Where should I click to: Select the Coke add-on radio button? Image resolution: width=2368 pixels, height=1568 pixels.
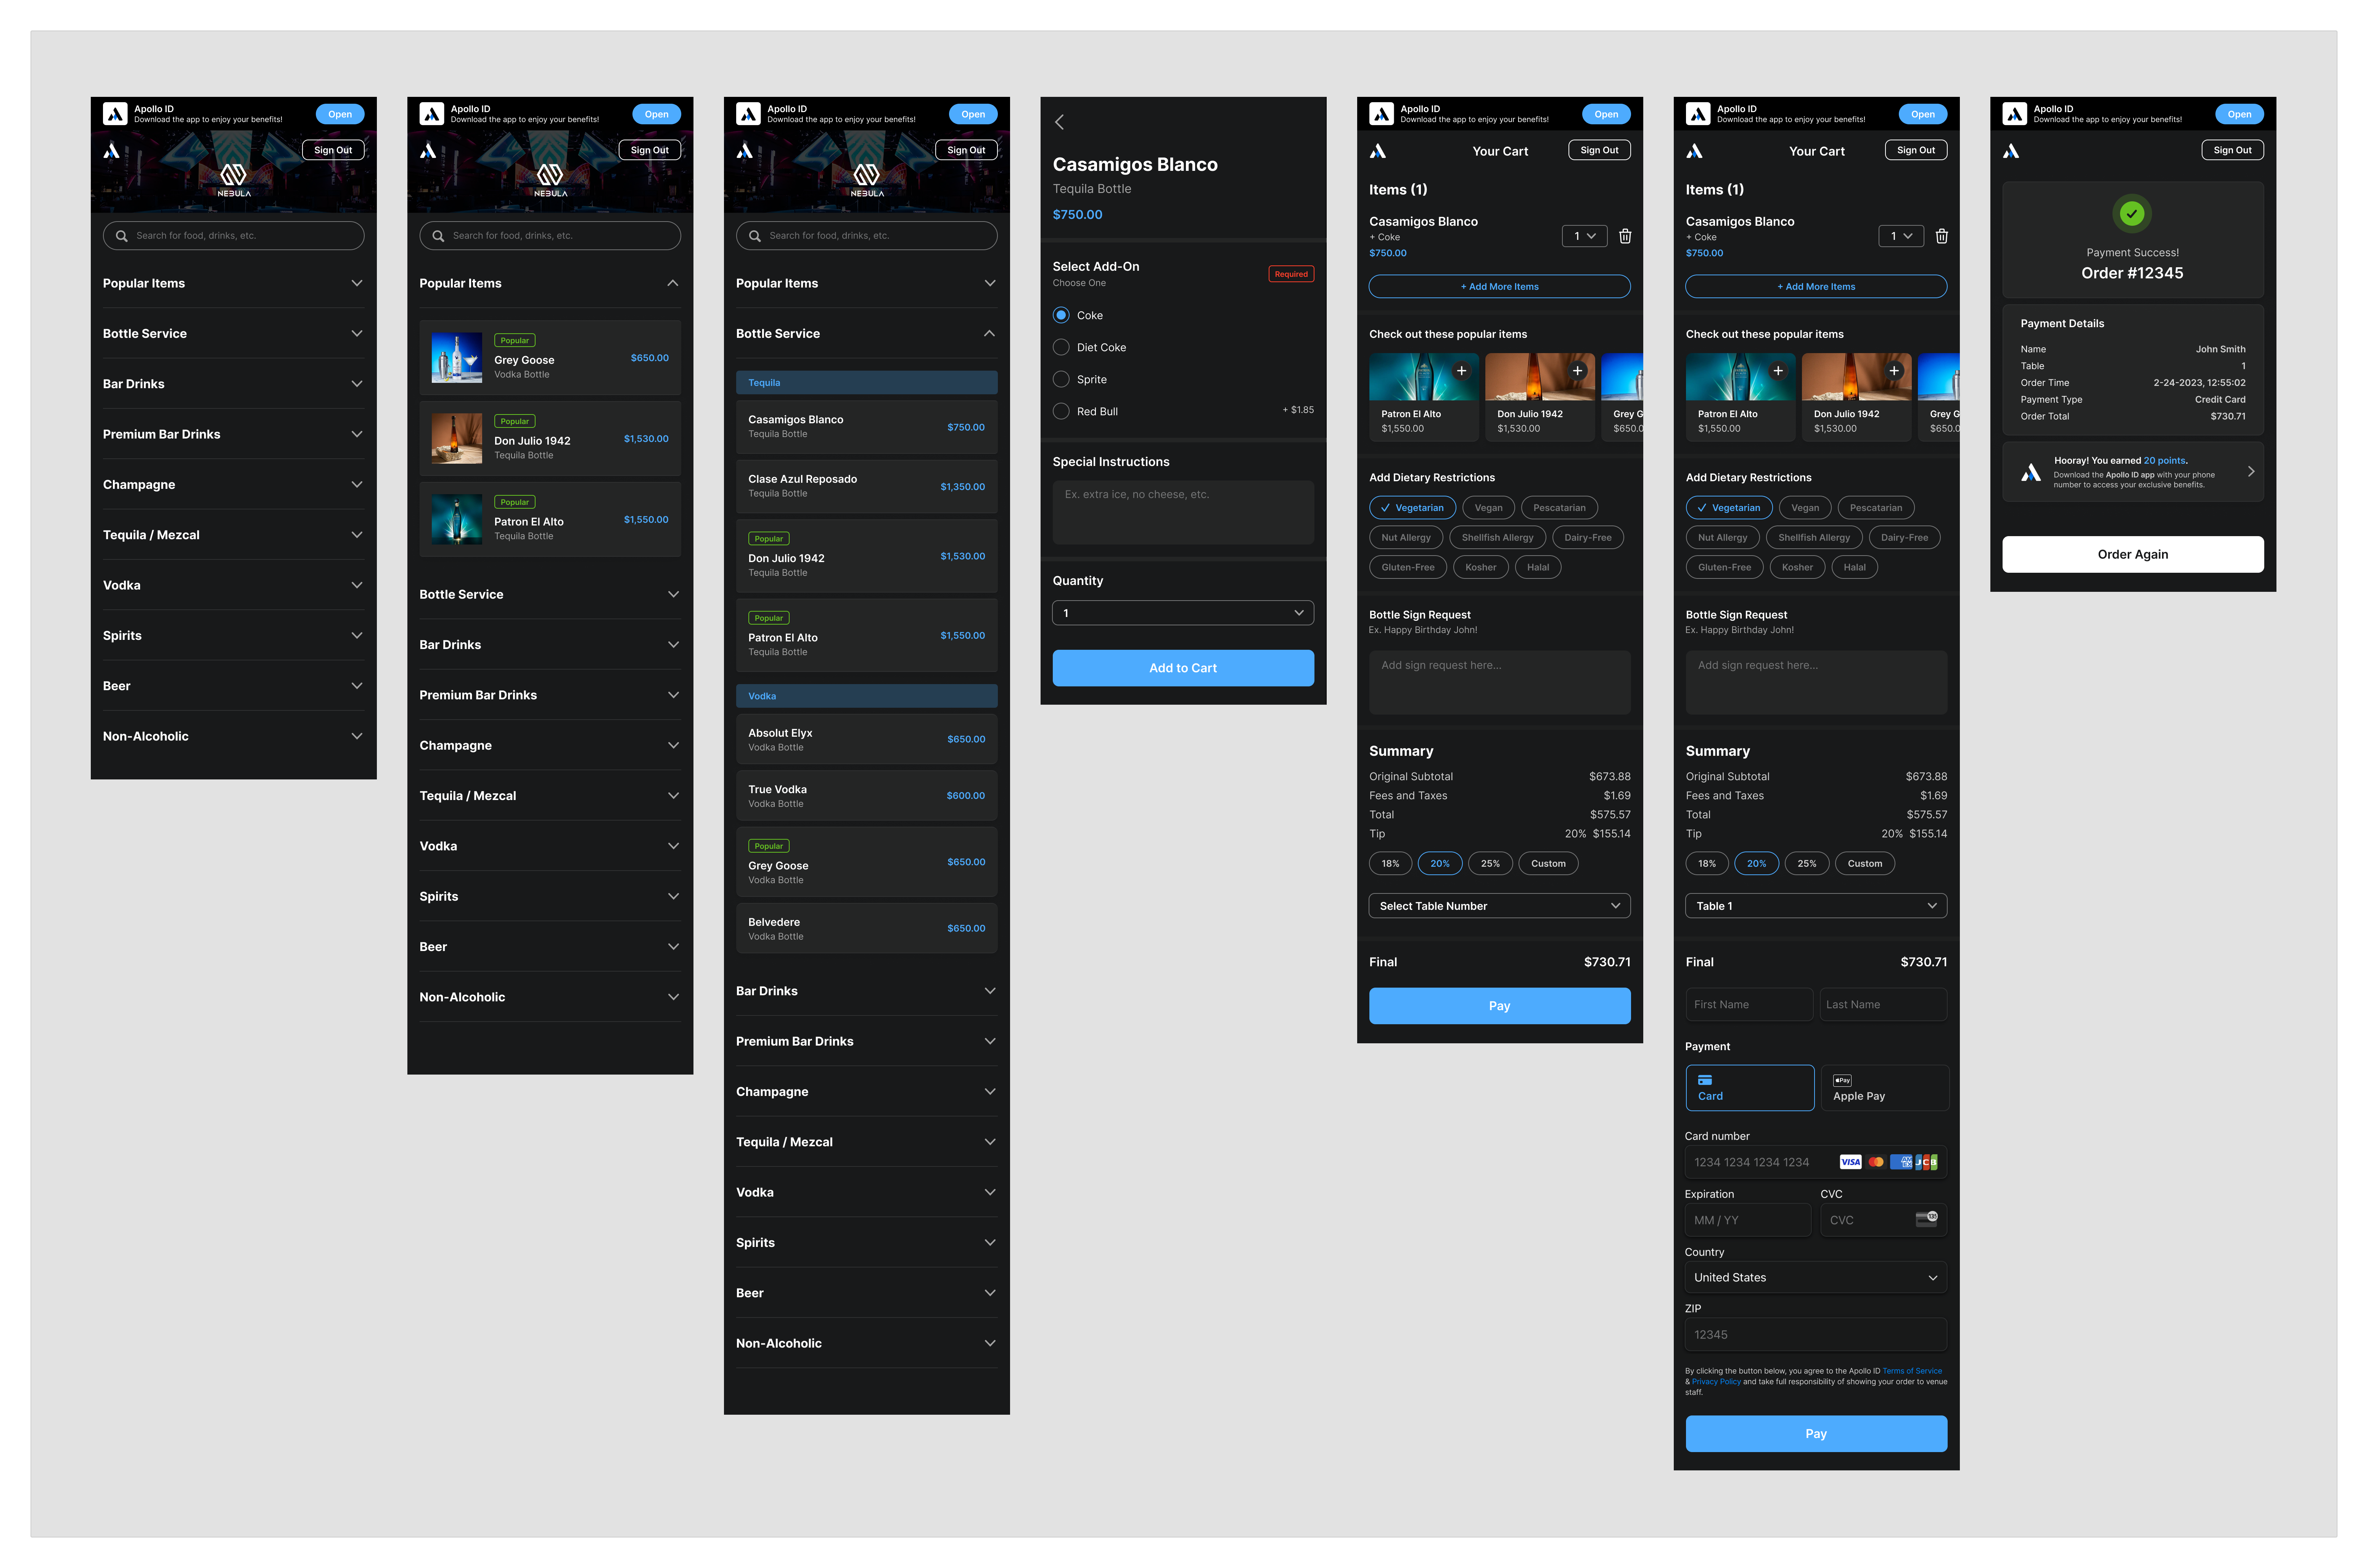[x=1061, y=315]
